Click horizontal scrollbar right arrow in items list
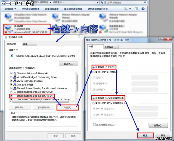This screenshot has height=141, width=174. [73, 101]
